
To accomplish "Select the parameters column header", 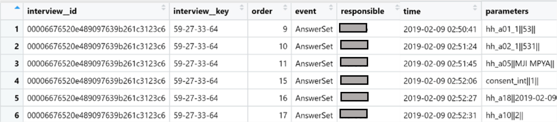I will pyautogui.click(x=507, y=11).
